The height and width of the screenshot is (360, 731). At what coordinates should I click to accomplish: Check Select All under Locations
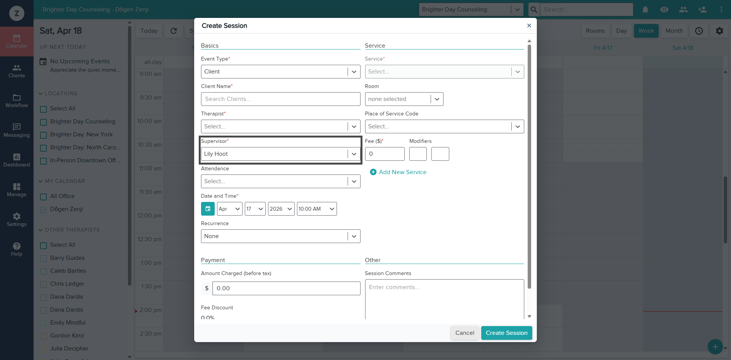[x=43, y=109]
